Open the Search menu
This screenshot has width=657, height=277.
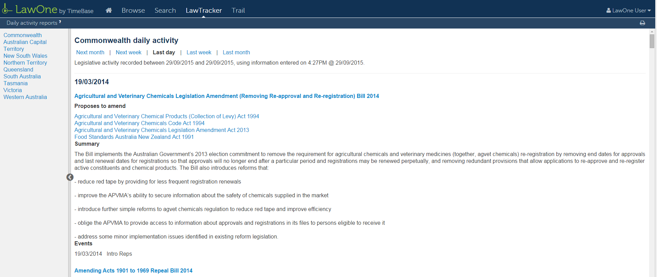point(165,10)
